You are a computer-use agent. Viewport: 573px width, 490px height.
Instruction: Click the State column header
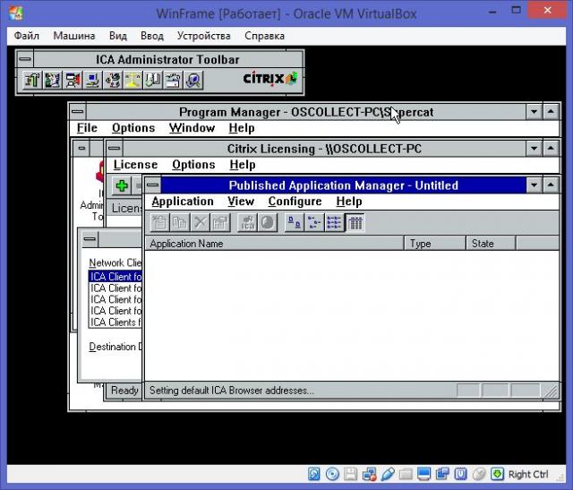click(x=491, y=244)
